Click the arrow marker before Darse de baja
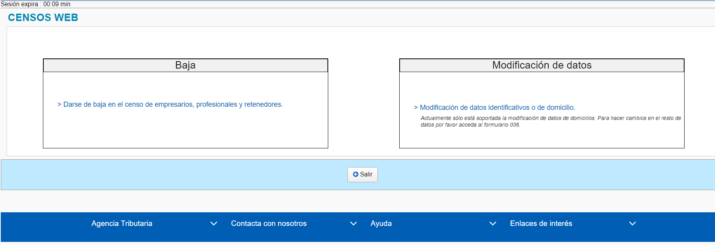This screenshot has width=715, height=245. (59, 104)
